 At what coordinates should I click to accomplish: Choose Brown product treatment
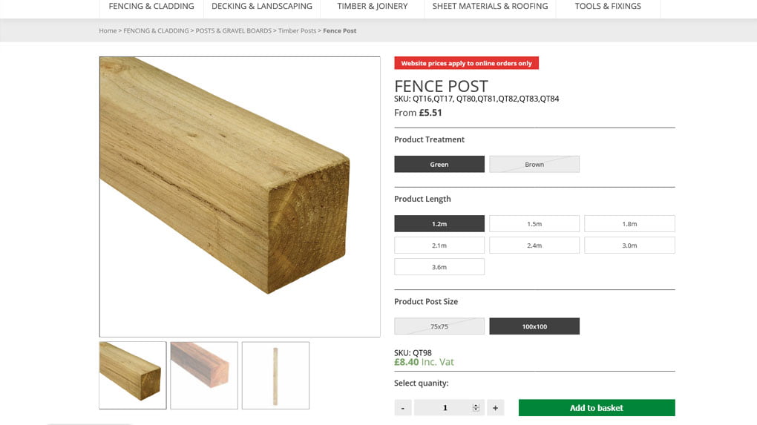click(x=534, y=164)
